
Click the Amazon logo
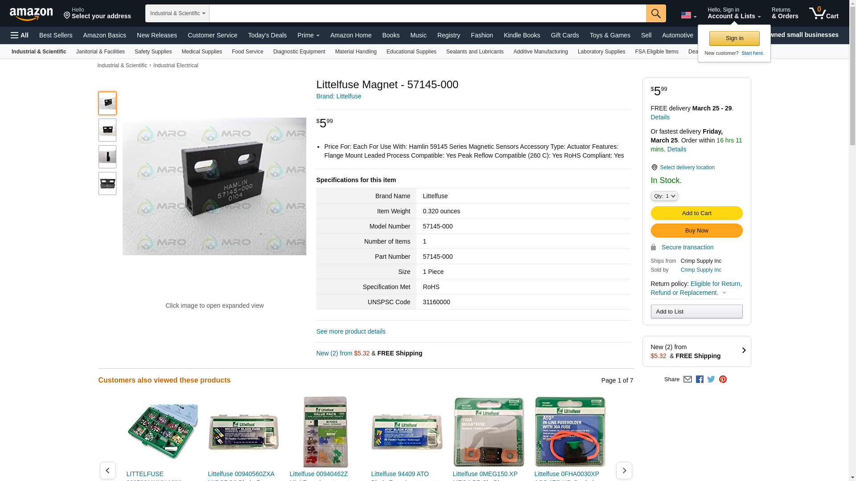(x=31, y=14)
